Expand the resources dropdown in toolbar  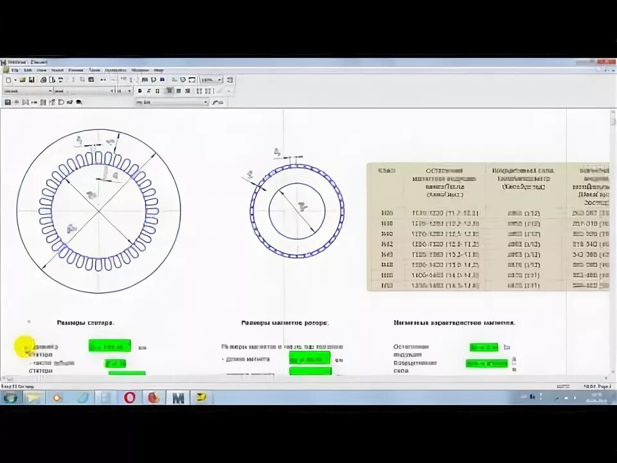pos(206,102)
